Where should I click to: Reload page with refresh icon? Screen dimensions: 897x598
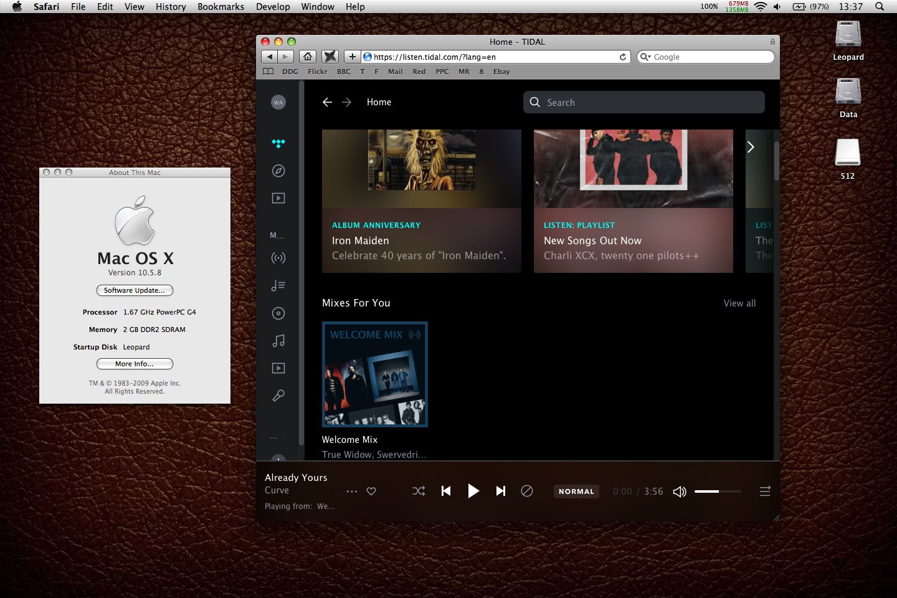623,57
